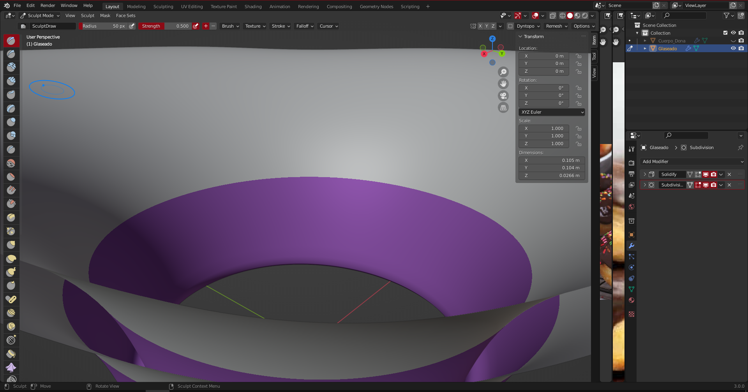Screen dimensions: 748x392
Task: Select the Crease brush tool
Action: tap(11, 149)
